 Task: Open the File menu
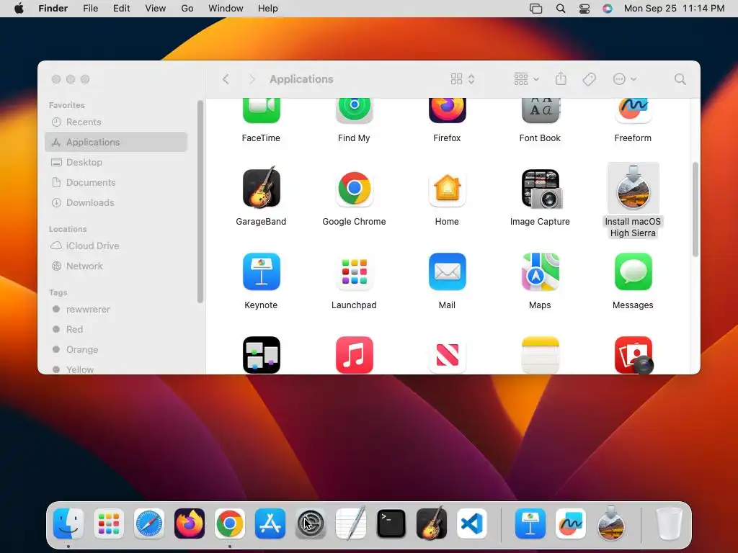(x=90, y=9)
